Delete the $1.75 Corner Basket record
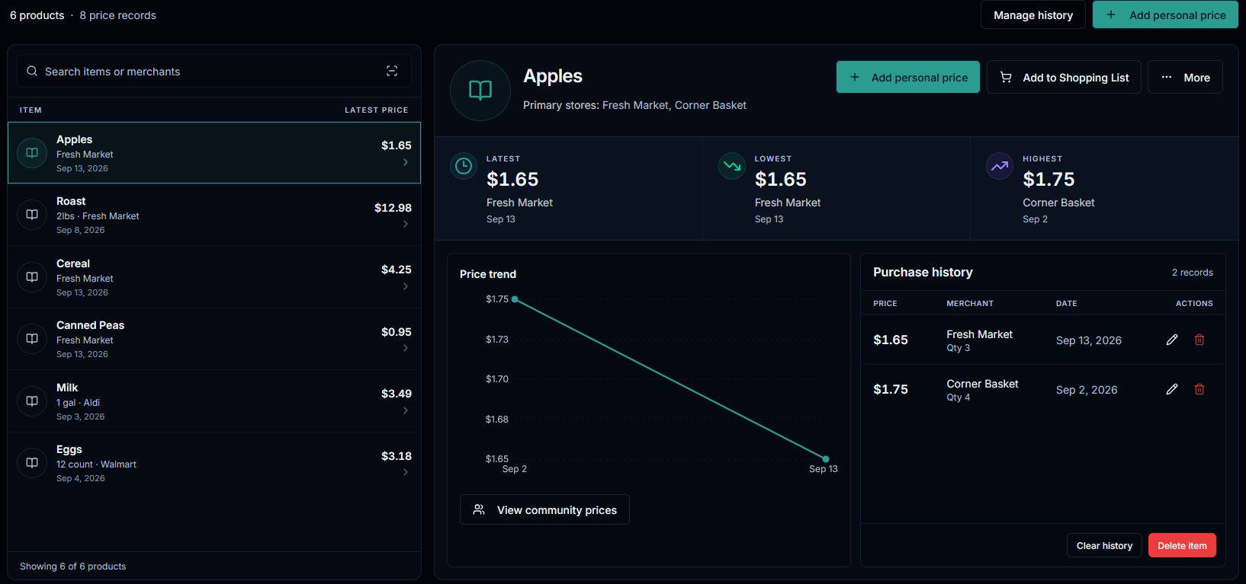The width and height of the screenshot is (1246, 584). click(x=1199, y=389)
